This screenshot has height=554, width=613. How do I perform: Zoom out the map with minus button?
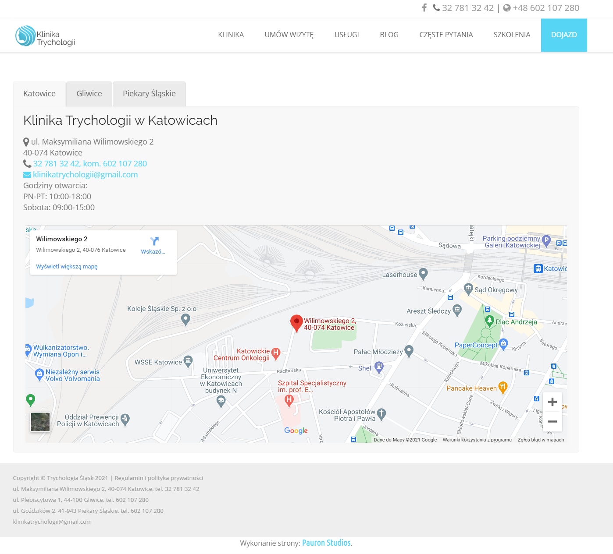pyautogui.click(x=552, y=421)
